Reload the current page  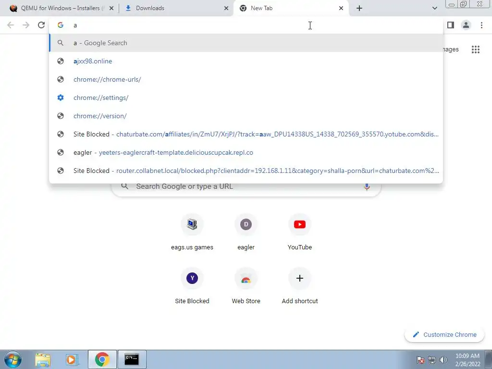click(x=41, y=25)
